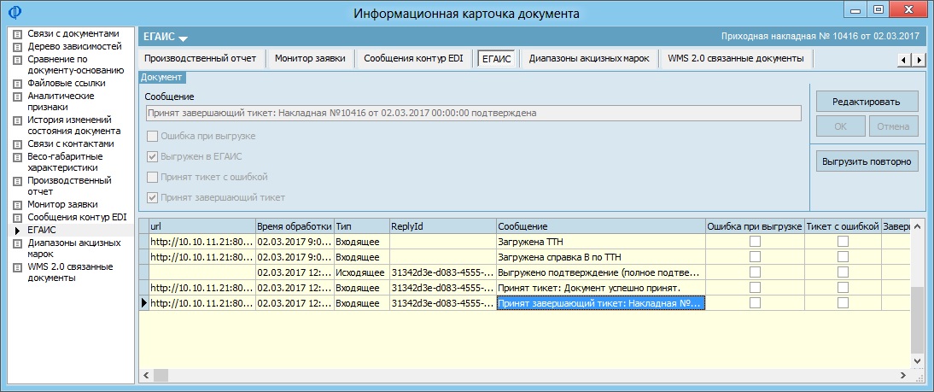Viewport: 934px width, 392px height.
Task: Toggle Тикет с ошибкой in Принят тикет: Документ row
Action: (843, 288)
